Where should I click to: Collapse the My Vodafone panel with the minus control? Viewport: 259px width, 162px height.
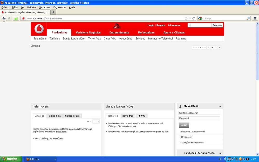[220, 106]
